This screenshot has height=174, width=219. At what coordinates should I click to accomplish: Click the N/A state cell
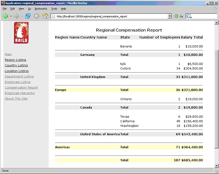(x=123, y=64)
